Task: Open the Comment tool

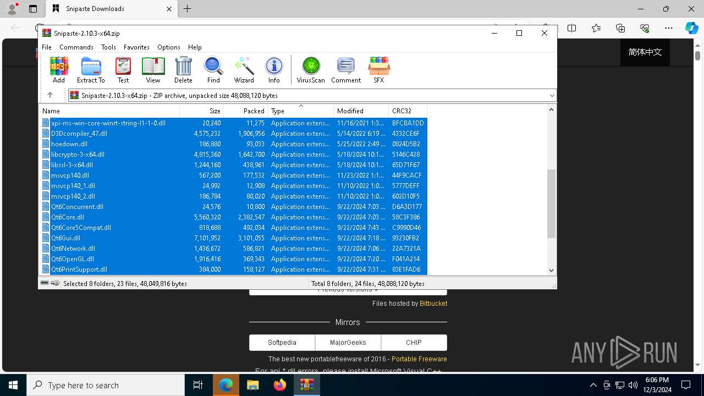Action: point(346,70)
